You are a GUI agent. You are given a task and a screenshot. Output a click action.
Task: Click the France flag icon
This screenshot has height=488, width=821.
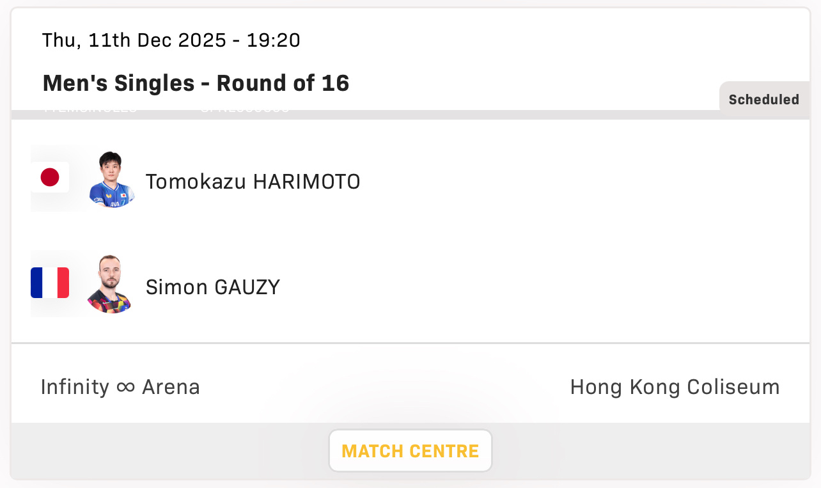pos(50,283)
